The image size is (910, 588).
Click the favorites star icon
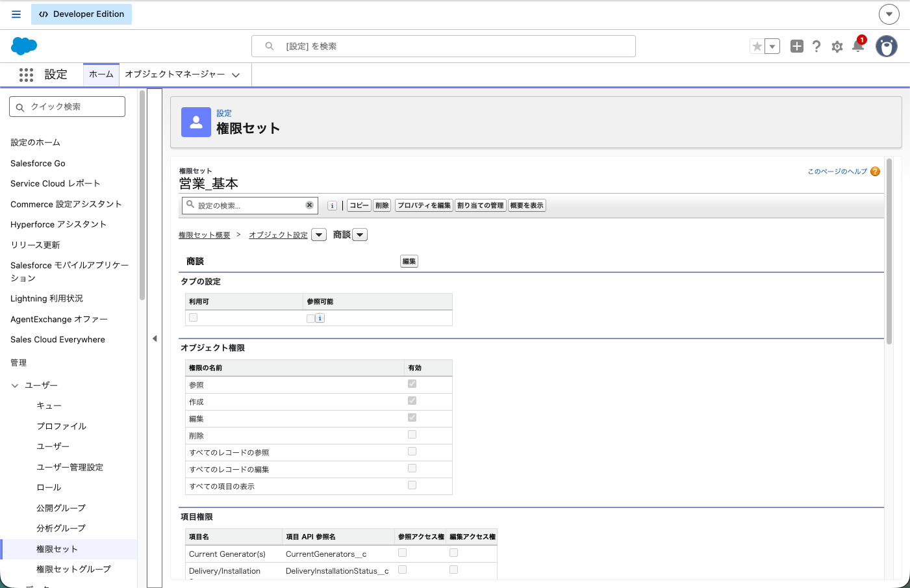tap(757, 46)
